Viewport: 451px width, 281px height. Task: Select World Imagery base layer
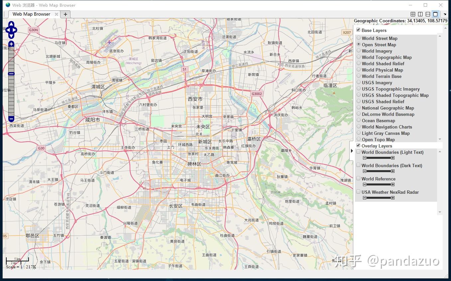point(358,51)
